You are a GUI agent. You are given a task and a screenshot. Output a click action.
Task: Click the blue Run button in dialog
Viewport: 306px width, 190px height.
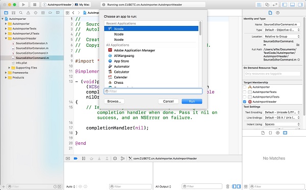(x=192, y=101)
